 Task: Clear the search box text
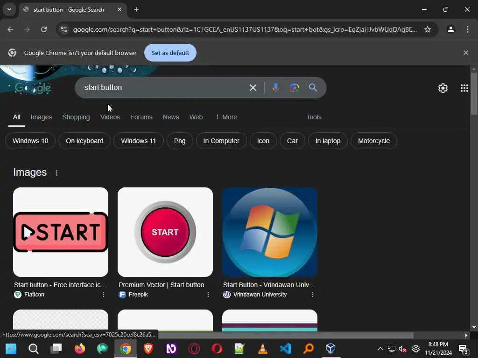click(x=253, y=88)
